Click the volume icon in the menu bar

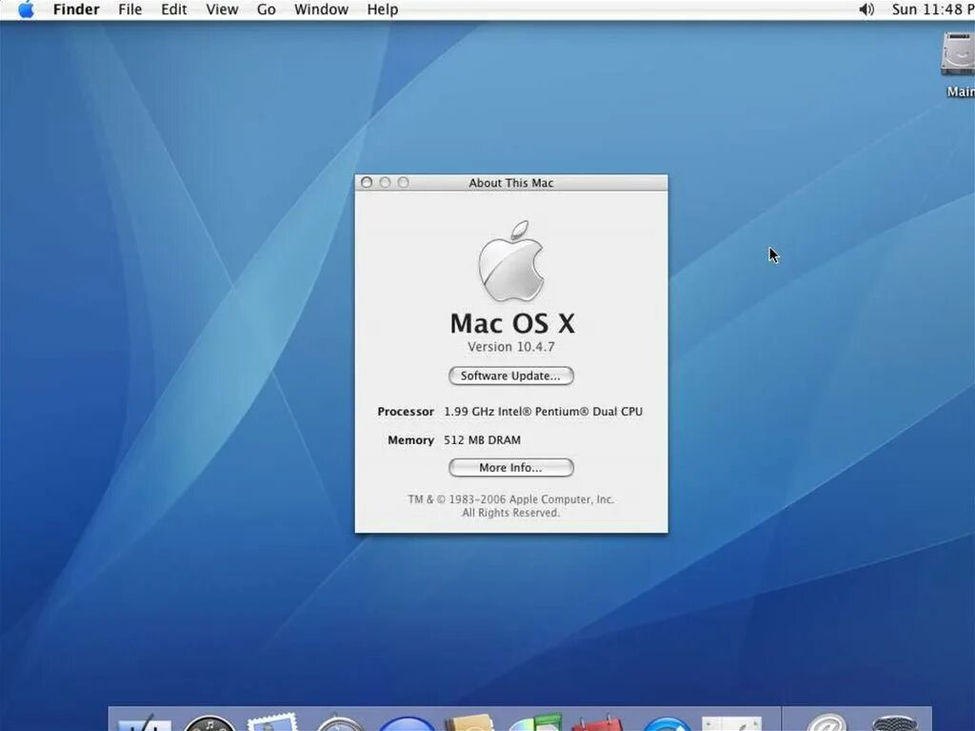[865, 10]
